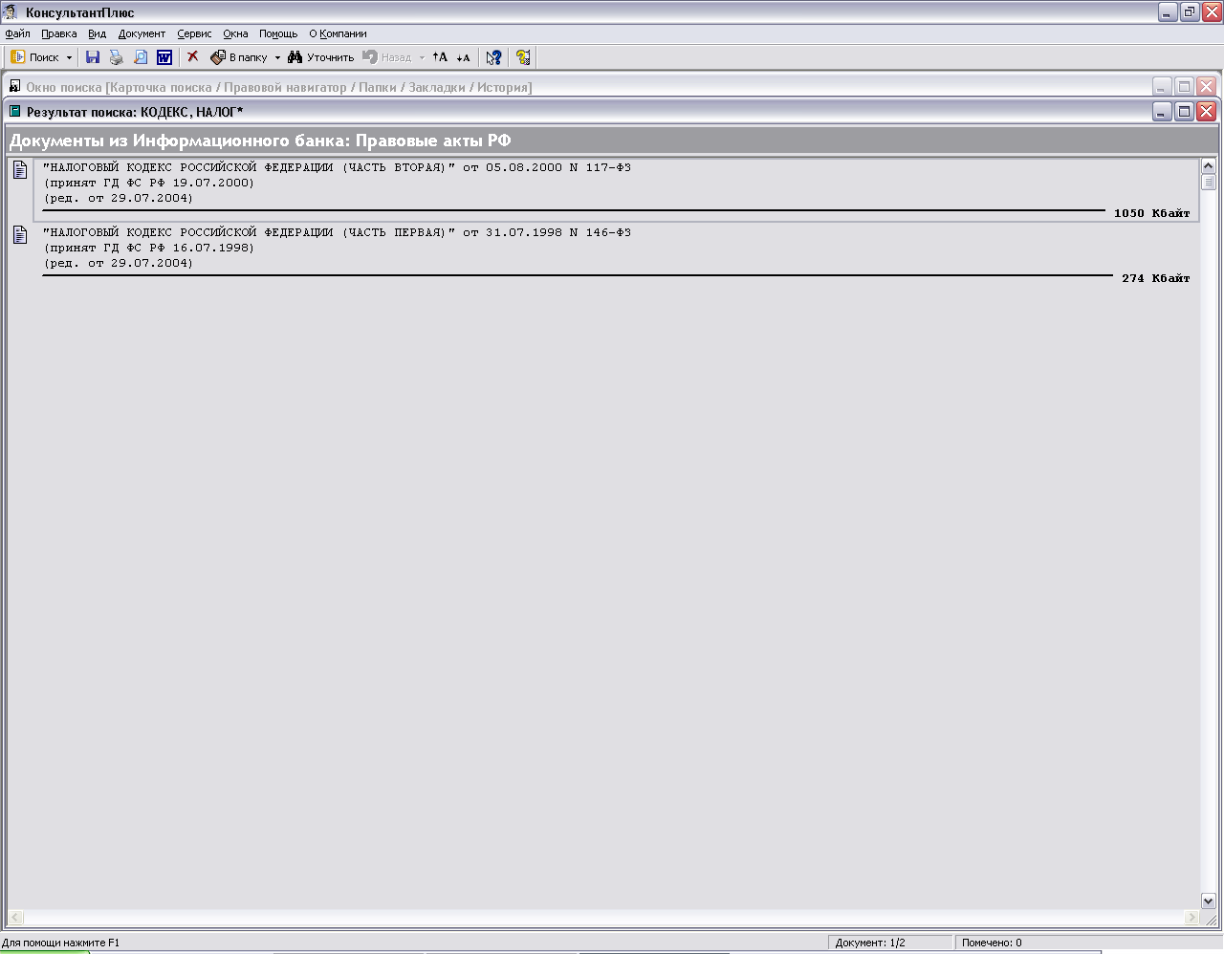Click the Документы из Информационного банка header
1224x954 pixels.
pos(612,141)
